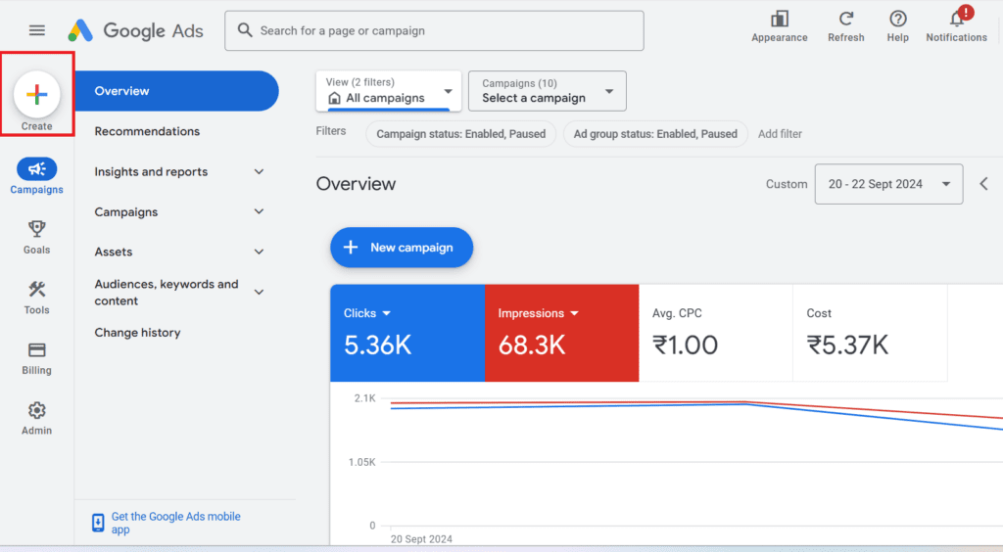The image size is (1003, 552).
Task: Click the Refresh icon
Action: (845, 20)
